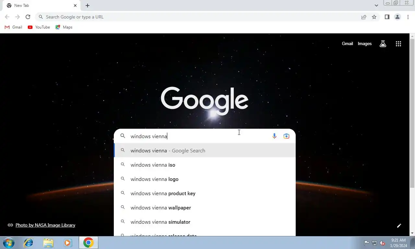Open Photo by NASA Image Library link
Screen dimensions: 415x249
[45, 225]
